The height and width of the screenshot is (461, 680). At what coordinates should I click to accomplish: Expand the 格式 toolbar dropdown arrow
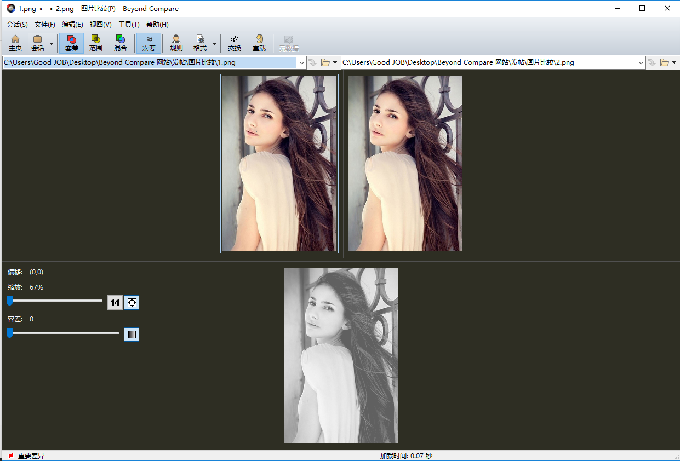(x=214, y=43)
